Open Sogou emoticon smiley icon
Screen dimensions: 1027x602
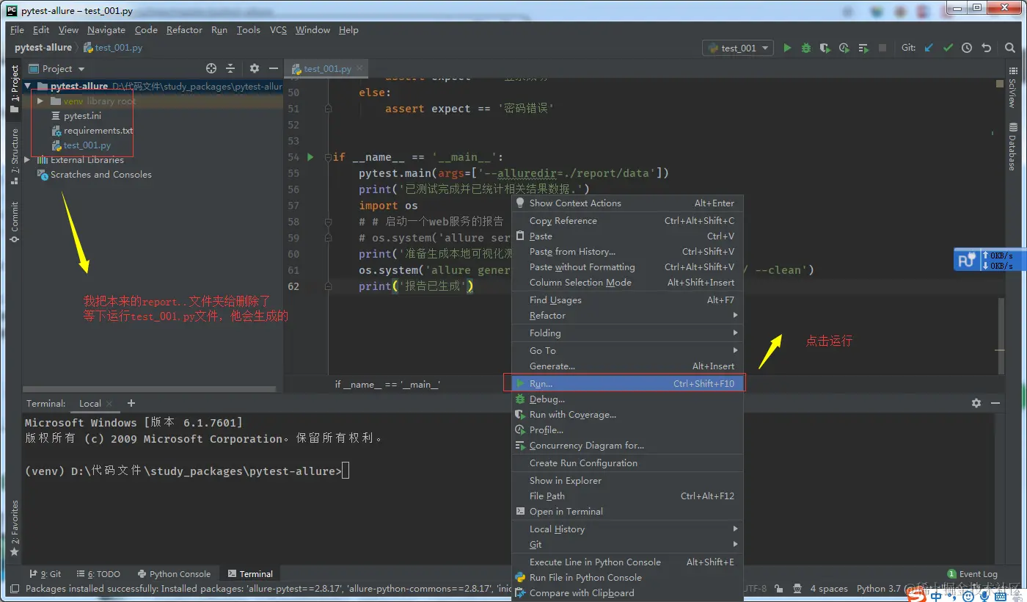967,596
